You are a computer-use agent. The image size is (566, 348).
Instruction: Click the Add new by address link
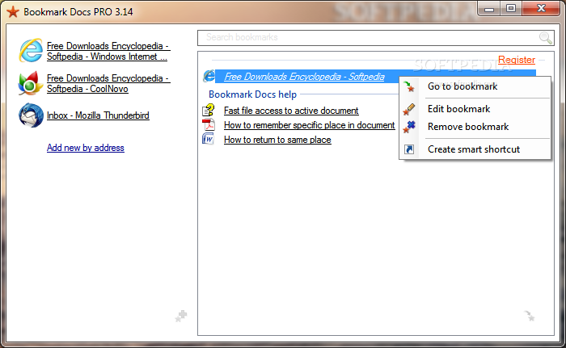point(86,148)
